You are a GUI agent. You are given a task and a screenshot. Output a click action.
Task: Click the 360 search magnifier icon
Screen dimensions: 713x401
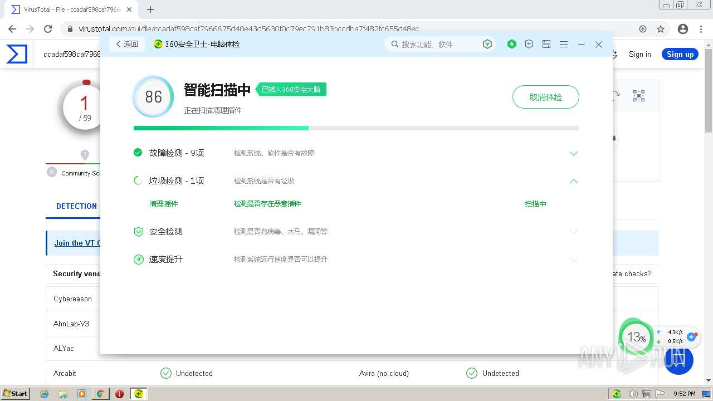pos(395,44)
